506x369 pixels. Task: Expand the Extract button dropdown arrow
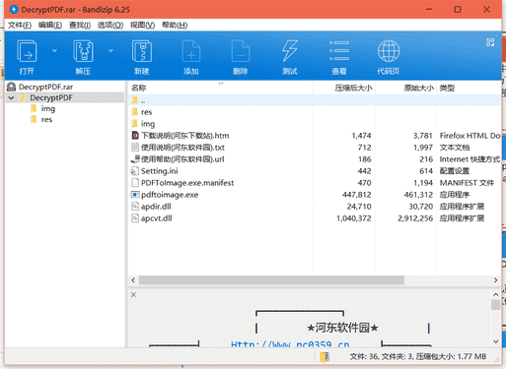pos(110,51)
